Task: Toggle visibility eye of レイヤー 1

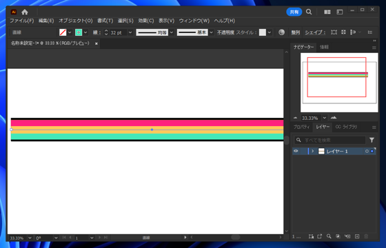Action: (296, 151)
